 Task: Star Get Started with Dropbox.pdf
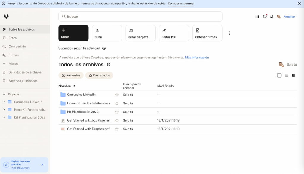coord(117,129)
